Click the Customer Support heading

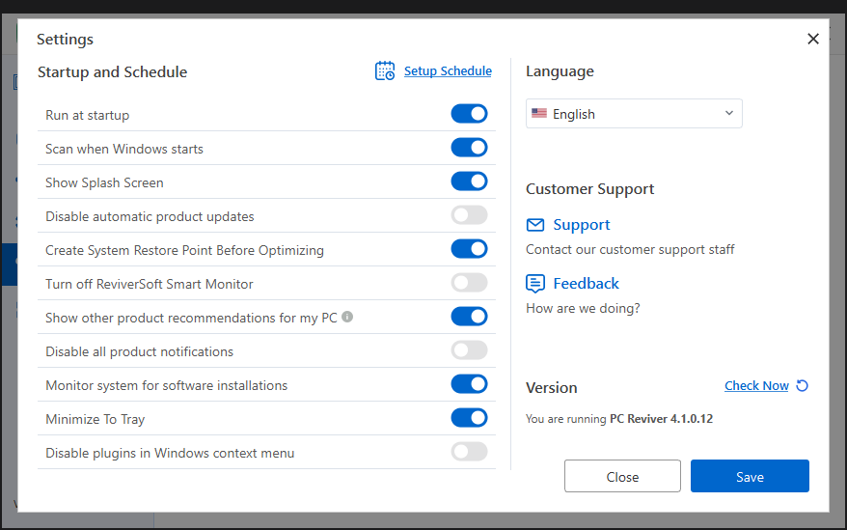click(589, 189)
